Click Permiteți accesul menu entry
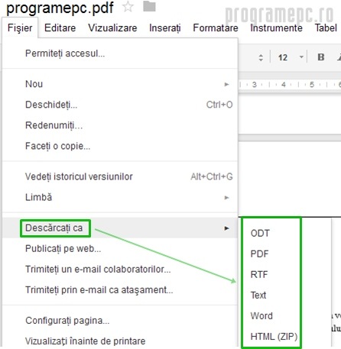Screen dimensions: 341x349 tap(120, 53)
